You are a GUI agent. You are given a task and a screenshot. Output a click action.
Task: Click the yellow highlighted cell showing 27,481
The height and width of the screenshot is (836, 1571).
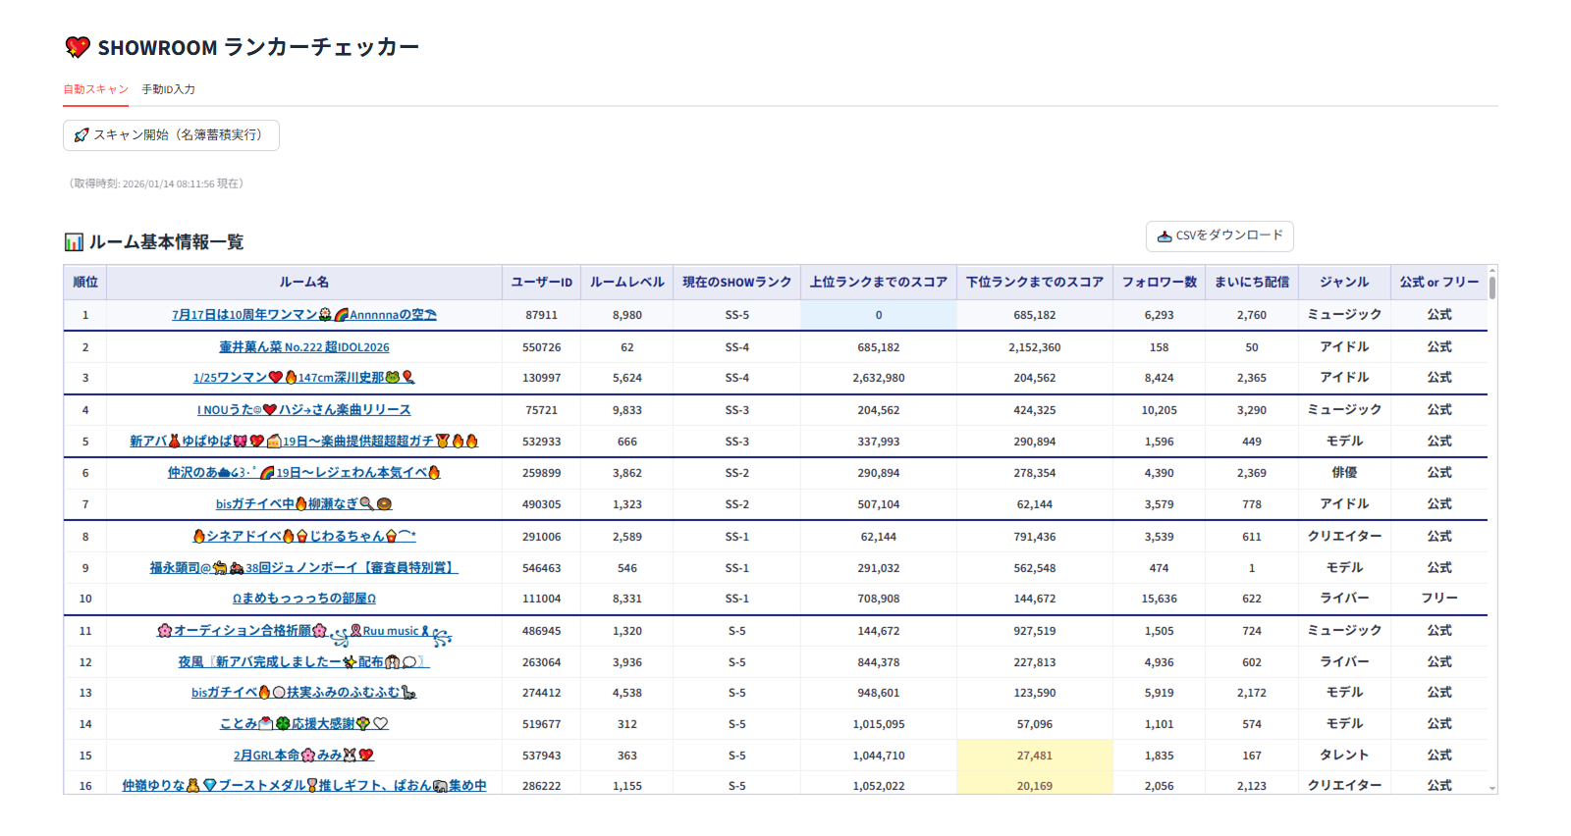click(x=1034, y=756)
